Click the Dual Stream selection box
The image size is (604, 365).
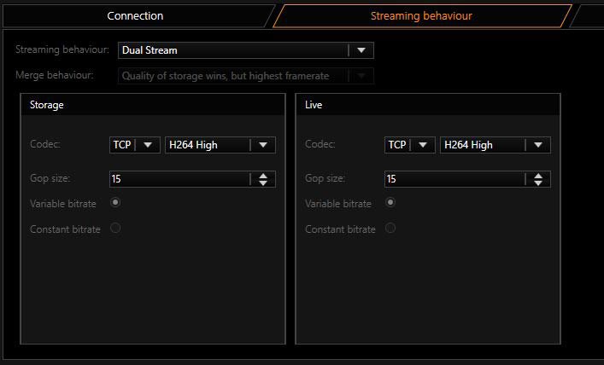[x=246, y=50]
